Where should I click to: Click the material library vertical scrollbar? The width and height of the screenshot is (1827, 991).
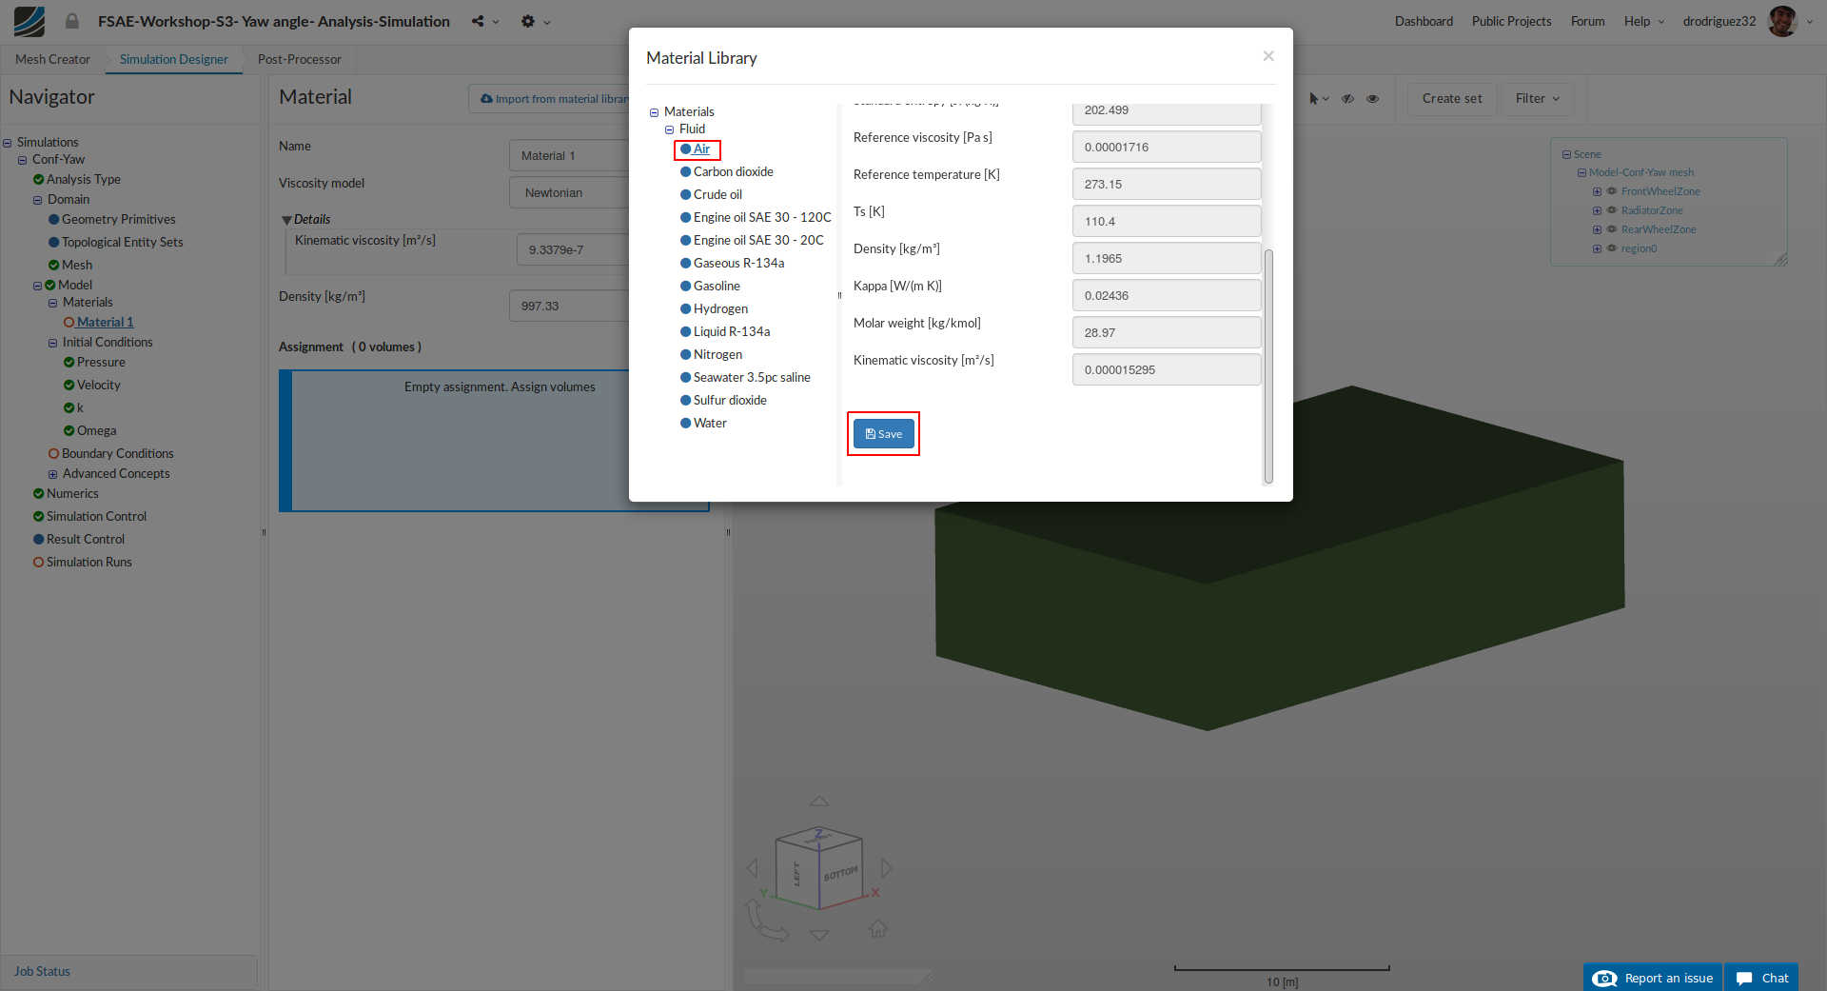pyautogui.click(x=1268, y=367)
